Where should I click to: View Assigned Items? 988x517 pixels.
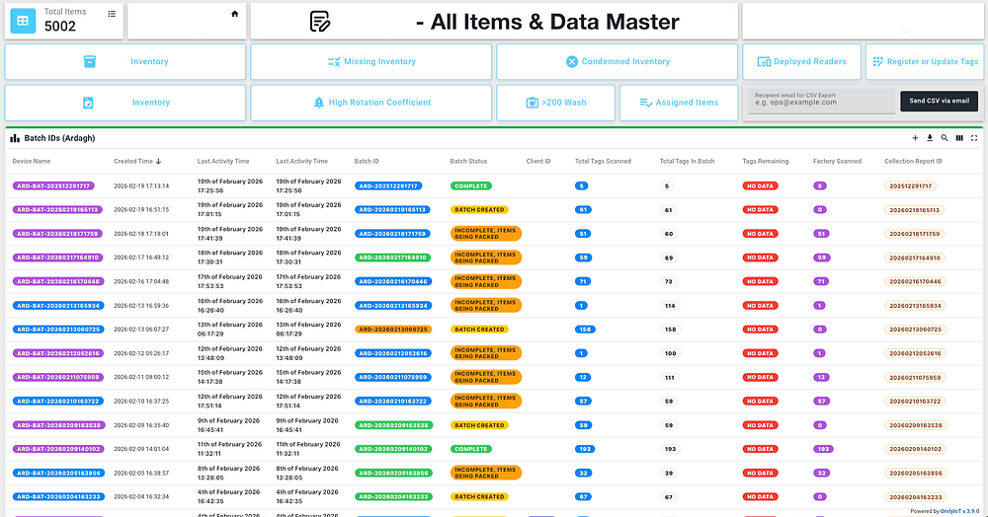(679, 103)
